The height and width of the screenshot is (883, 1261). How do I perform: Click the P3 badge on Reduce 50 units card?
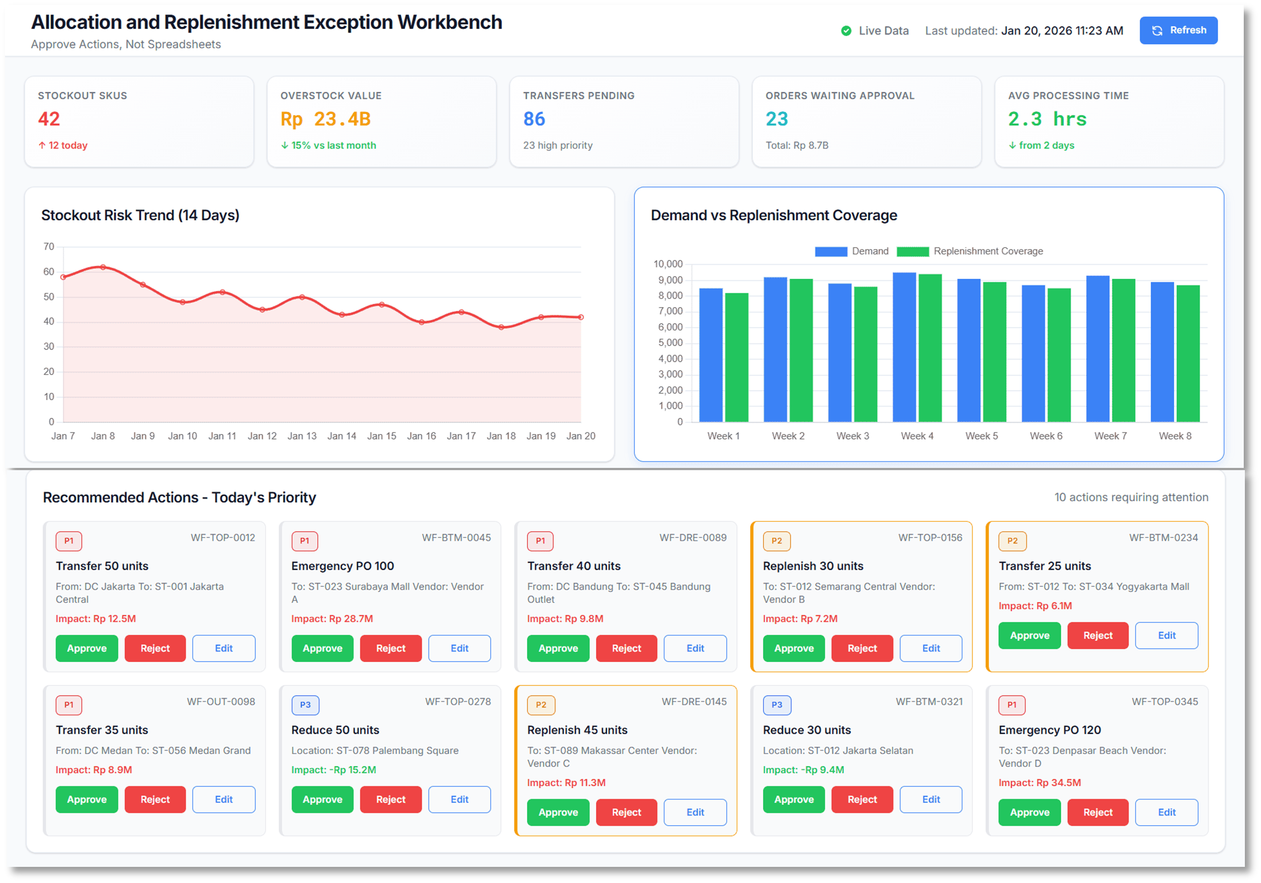[x=305, y=705]
